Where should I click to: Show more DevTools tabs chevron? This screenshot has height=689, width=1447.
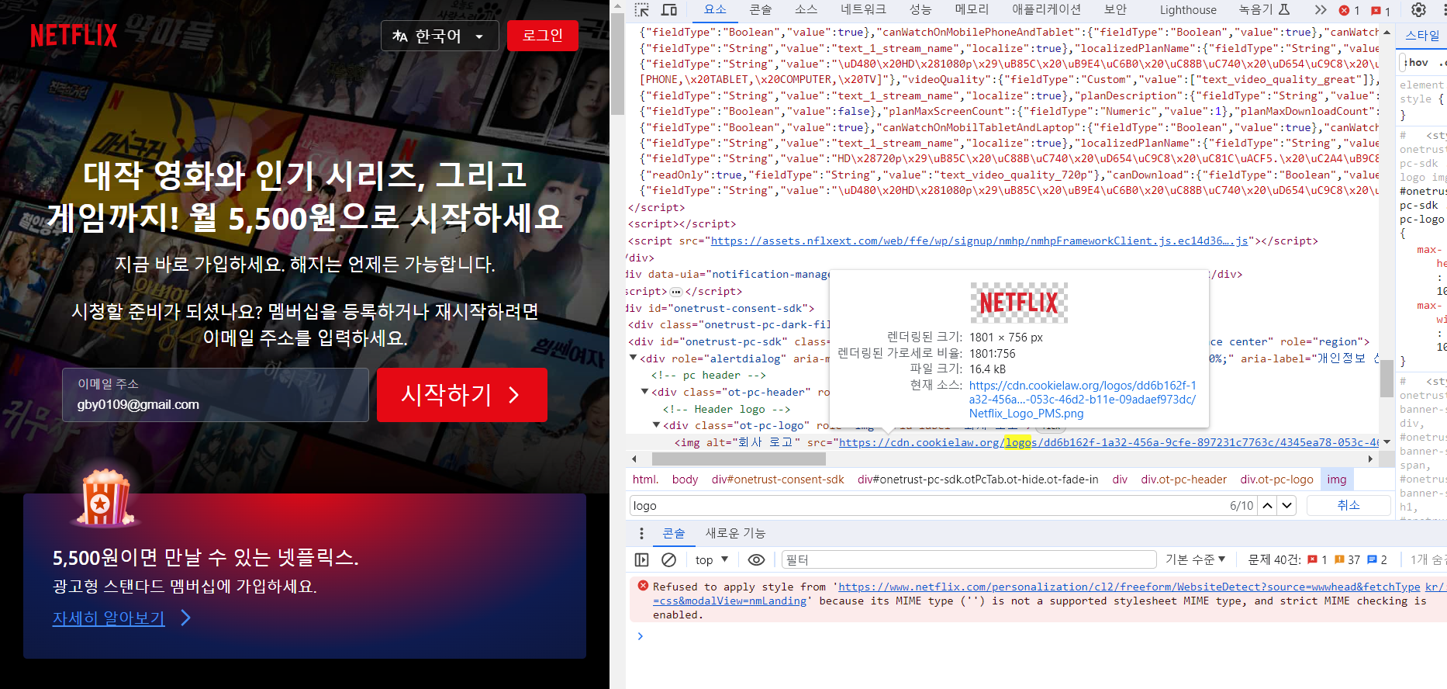[1320, 10]
